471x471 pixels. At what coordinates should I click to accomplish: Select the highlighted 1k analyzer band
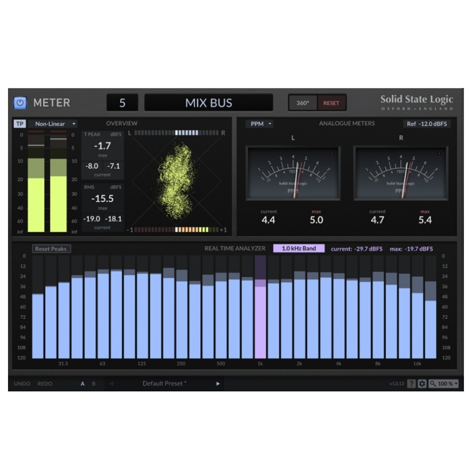click(x=260, y=307)
